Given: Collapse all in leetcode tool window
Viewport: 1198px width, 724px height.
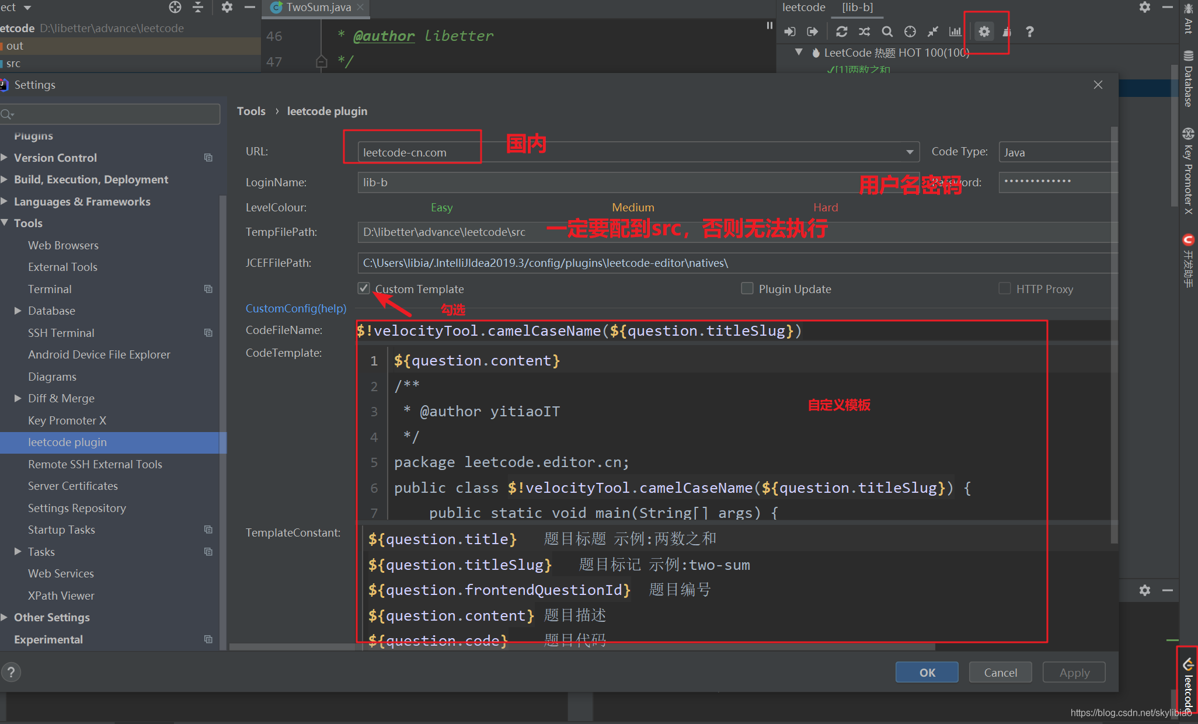Looking at the screenshot, I should (x=933, y=32).
